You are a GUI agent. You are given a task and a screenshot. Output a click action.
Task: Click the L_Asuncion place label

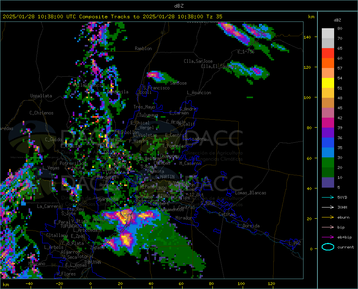(x=199, y=93)
